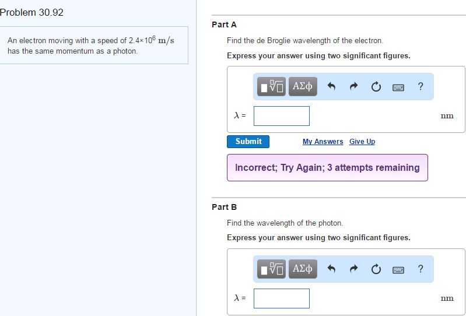Submit the Part A answer
Viewport: 466px width, 316px height.
pos(248,142)
